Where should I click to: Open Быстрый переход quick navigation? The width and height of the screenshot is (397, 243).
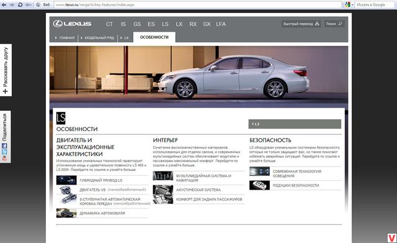click(x=301, y=24)
